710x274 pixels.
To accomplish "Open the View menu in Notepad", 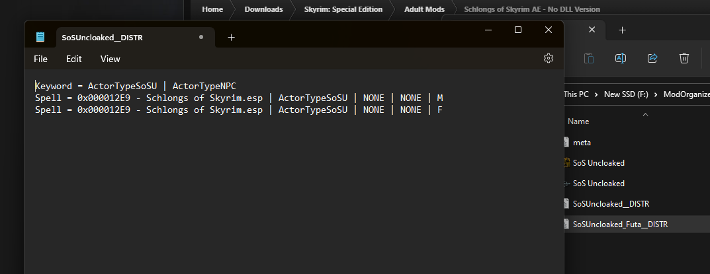I will (110, 59).
